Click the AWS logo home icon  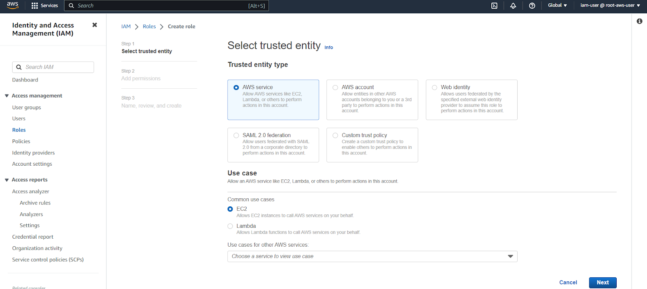13,5
